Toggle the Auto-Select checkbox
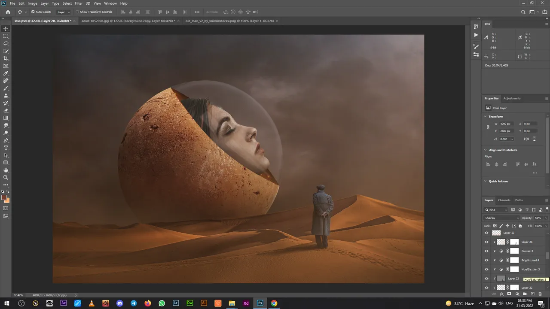 click(x=33, y=12)
